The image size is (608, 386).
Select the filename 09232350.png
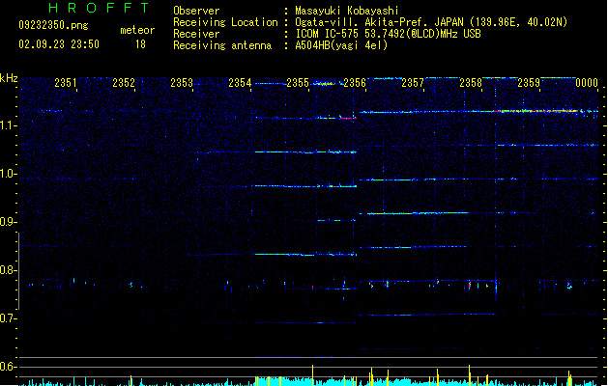[x=53, y=25]
